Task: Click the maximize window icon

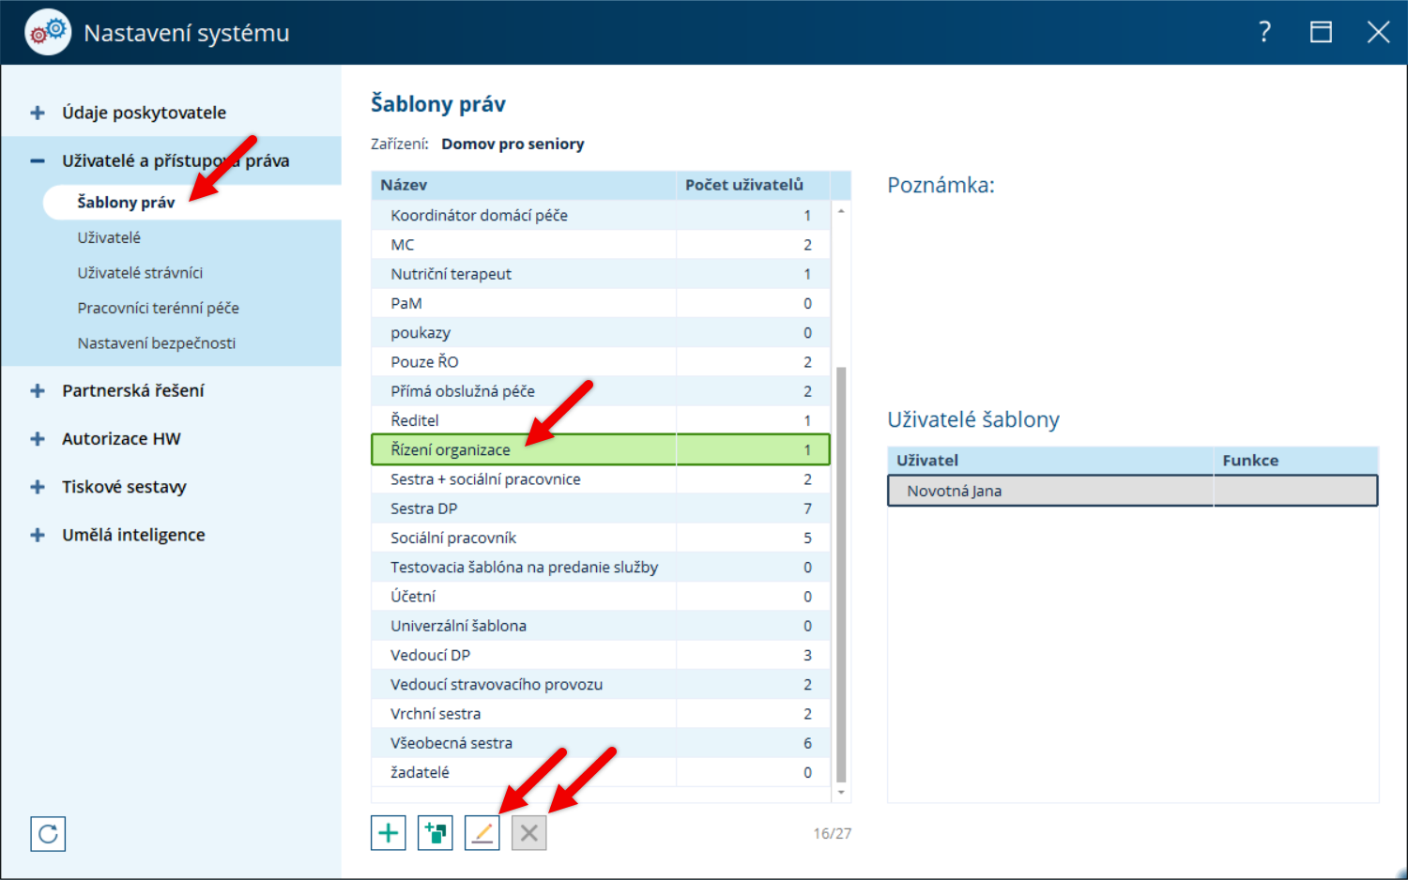Action: (x=1321, y=33)
